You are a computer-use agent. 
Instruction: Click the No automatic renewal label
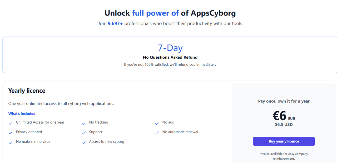coord(180,132)
